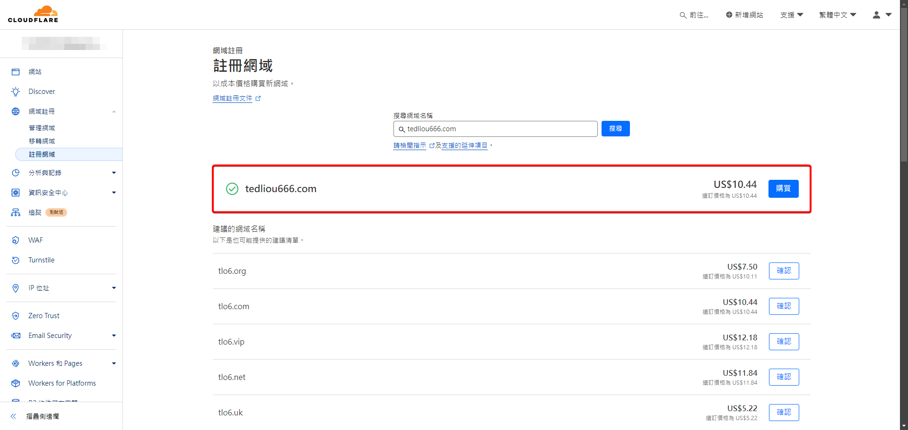Click the Discover lightbulb icon
908x430 pixels.
tap(16, 92)
